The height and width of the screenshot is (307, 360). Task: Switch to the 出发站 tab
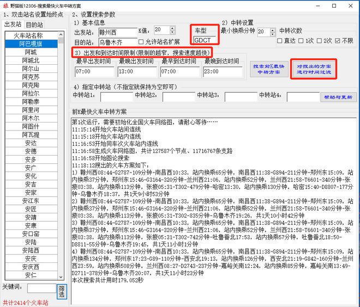pos(13,24)
